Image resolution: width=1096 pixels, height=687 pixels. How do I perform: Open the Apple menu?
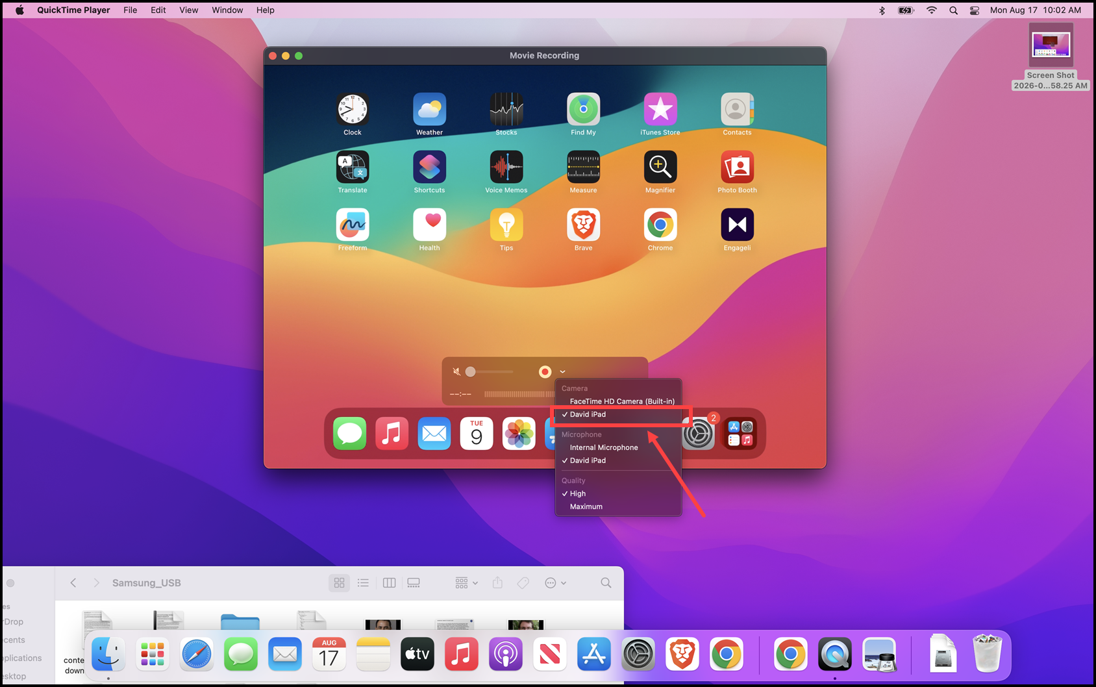click(x=19, y=10)
